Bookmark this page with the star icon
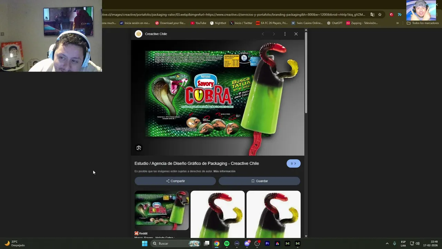This screenshot has height=249, width=442. coord(380,15)
